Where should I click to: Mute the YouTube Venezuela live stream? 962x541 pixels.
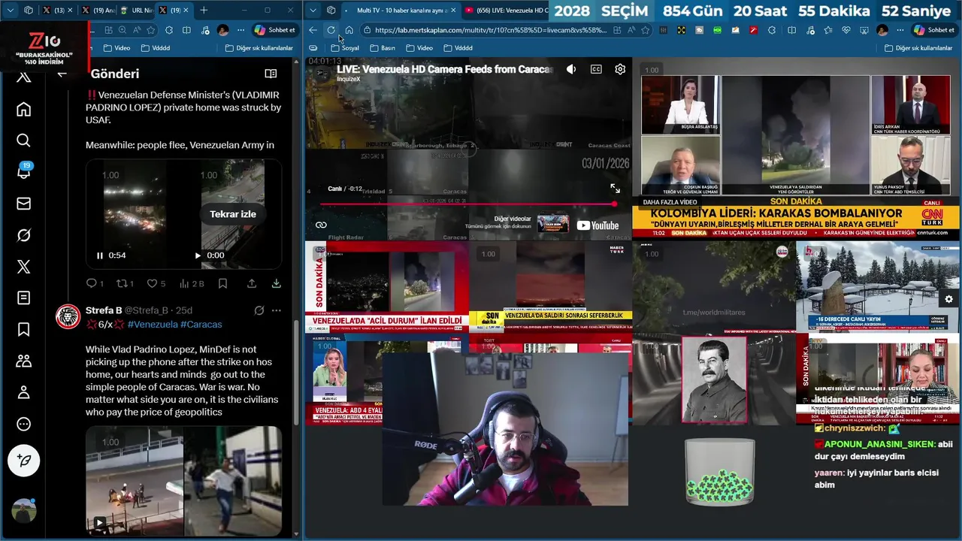click(571, 69)
